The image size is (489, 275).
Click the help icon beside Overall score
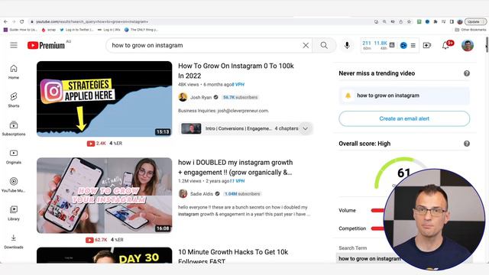pyautogui.click(x=467, y=144)
